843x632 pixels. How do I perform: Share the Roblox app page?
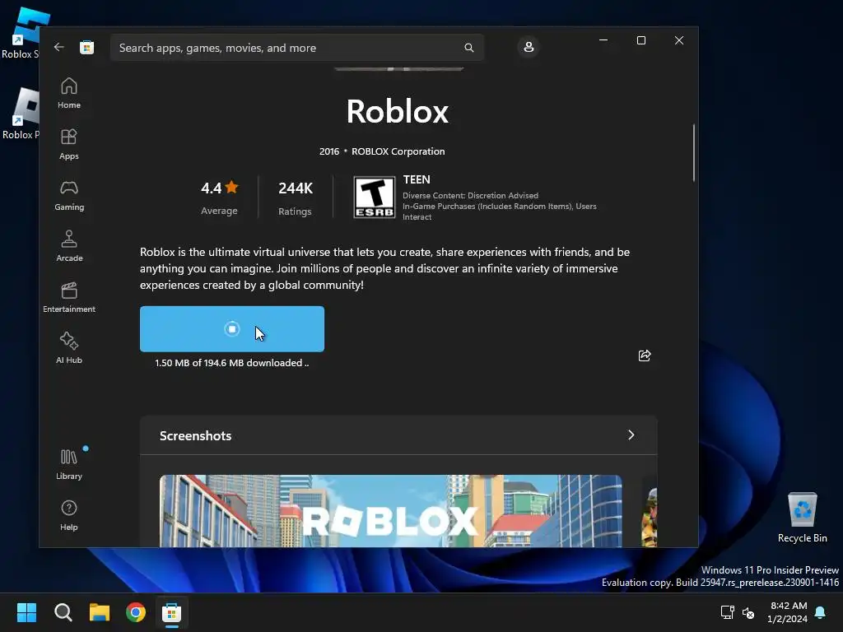[x=644, y=355]
